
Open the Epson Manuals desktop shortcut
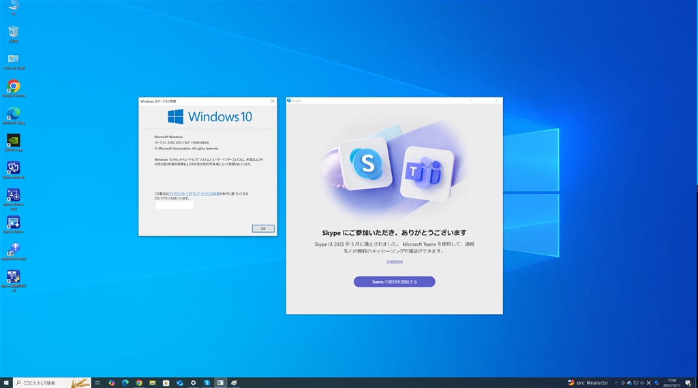pyautogui.click(x=14, y=170)
